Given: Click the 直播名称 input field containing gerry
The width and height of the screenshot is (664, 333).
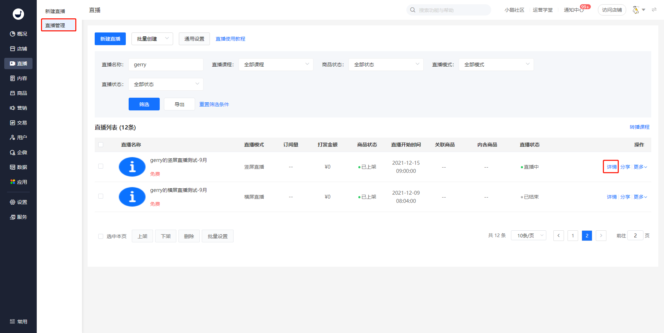Looking at the screenshot, I should 166,65.
